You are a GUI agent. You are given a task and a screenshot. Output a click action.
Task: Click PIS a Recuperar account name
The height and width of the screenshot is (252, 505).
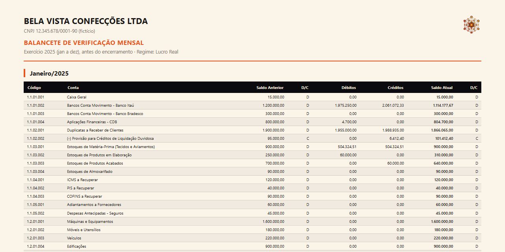click(x=80, y=188)
